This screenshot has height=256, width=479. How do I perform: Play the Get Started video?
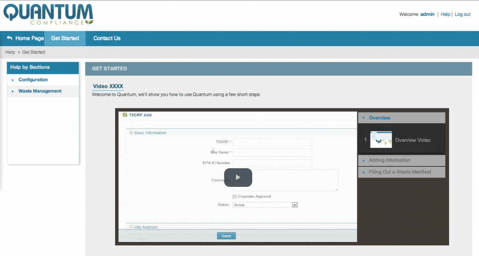pos(238,177)
